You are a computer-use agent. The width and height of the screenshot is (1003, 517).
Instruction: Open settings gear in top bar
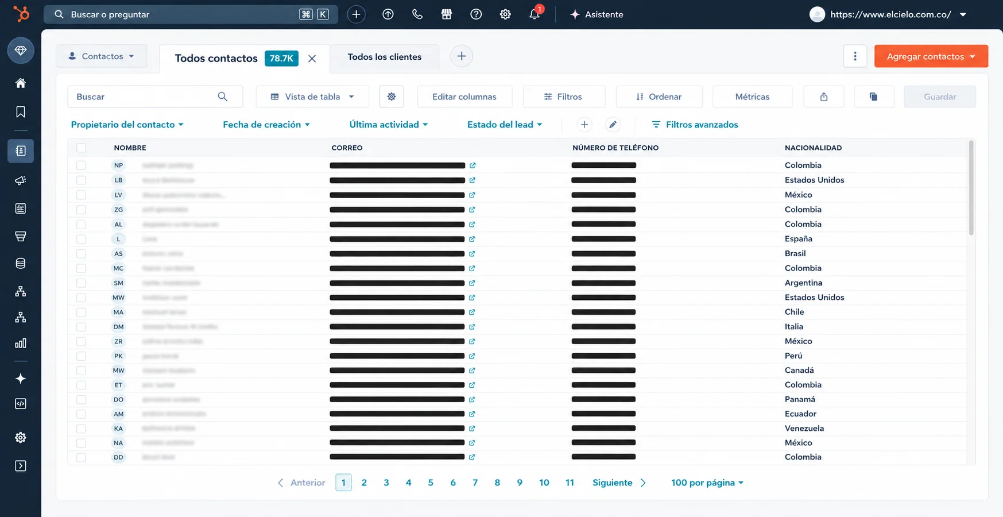point(505,14)
